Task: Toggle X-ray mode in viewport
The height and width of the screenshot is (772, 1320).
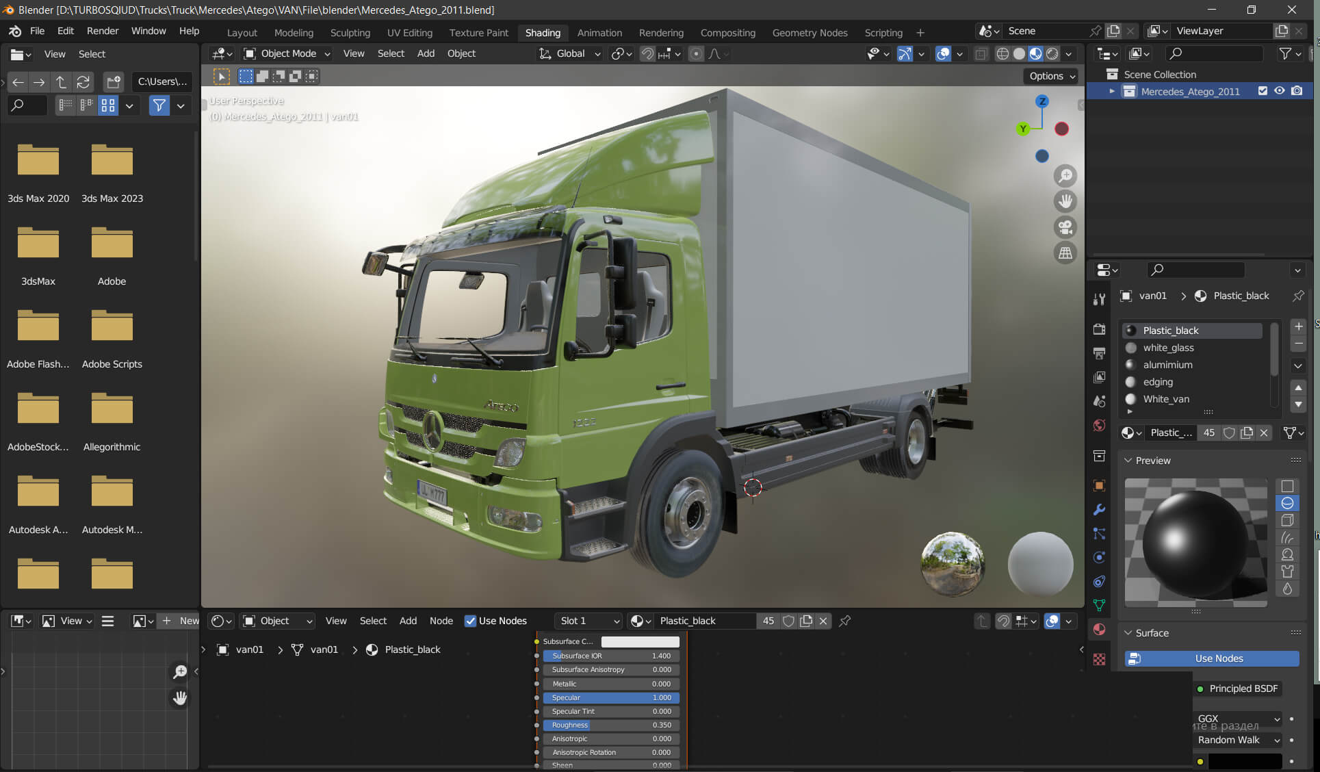Action: pyautogui.click(x=981, y=53)
